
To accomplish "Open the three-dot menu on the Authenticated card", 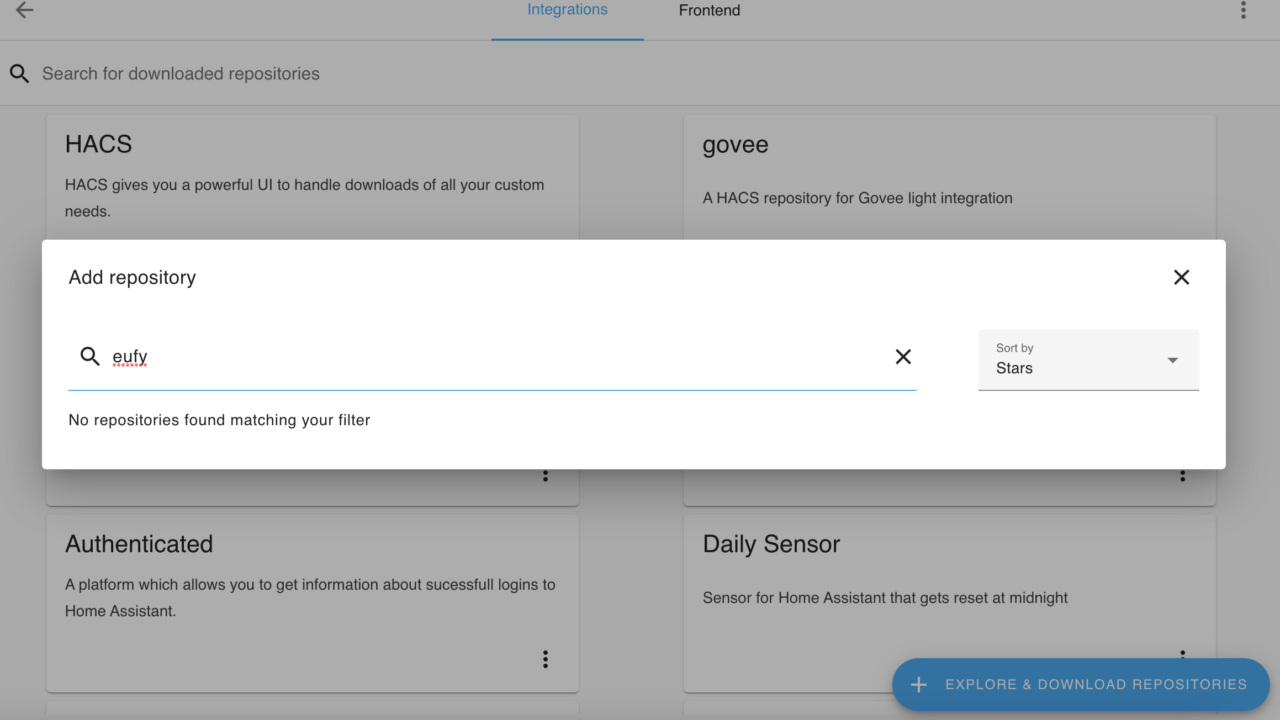I will pos(546,658).
